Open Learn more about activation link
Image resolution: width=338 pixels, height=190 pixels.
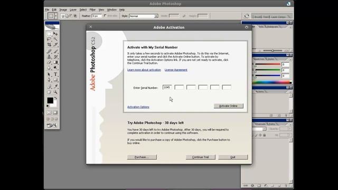(x=144, y=70)
